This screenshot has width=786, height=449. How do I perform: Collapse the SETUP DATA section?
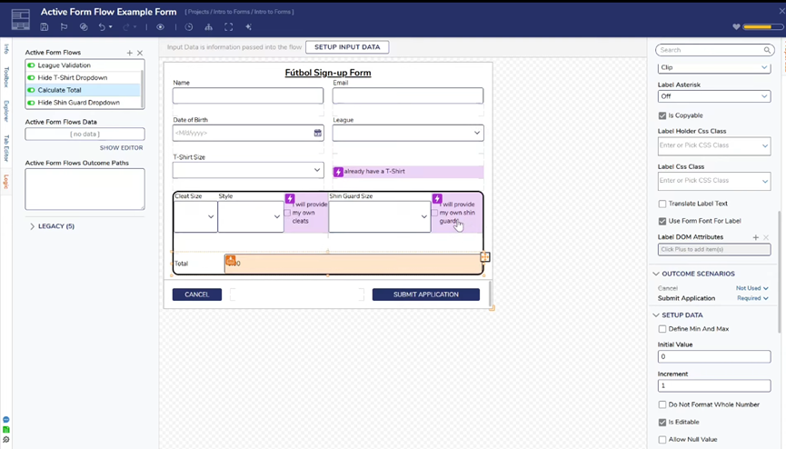(x=656, y=315)
